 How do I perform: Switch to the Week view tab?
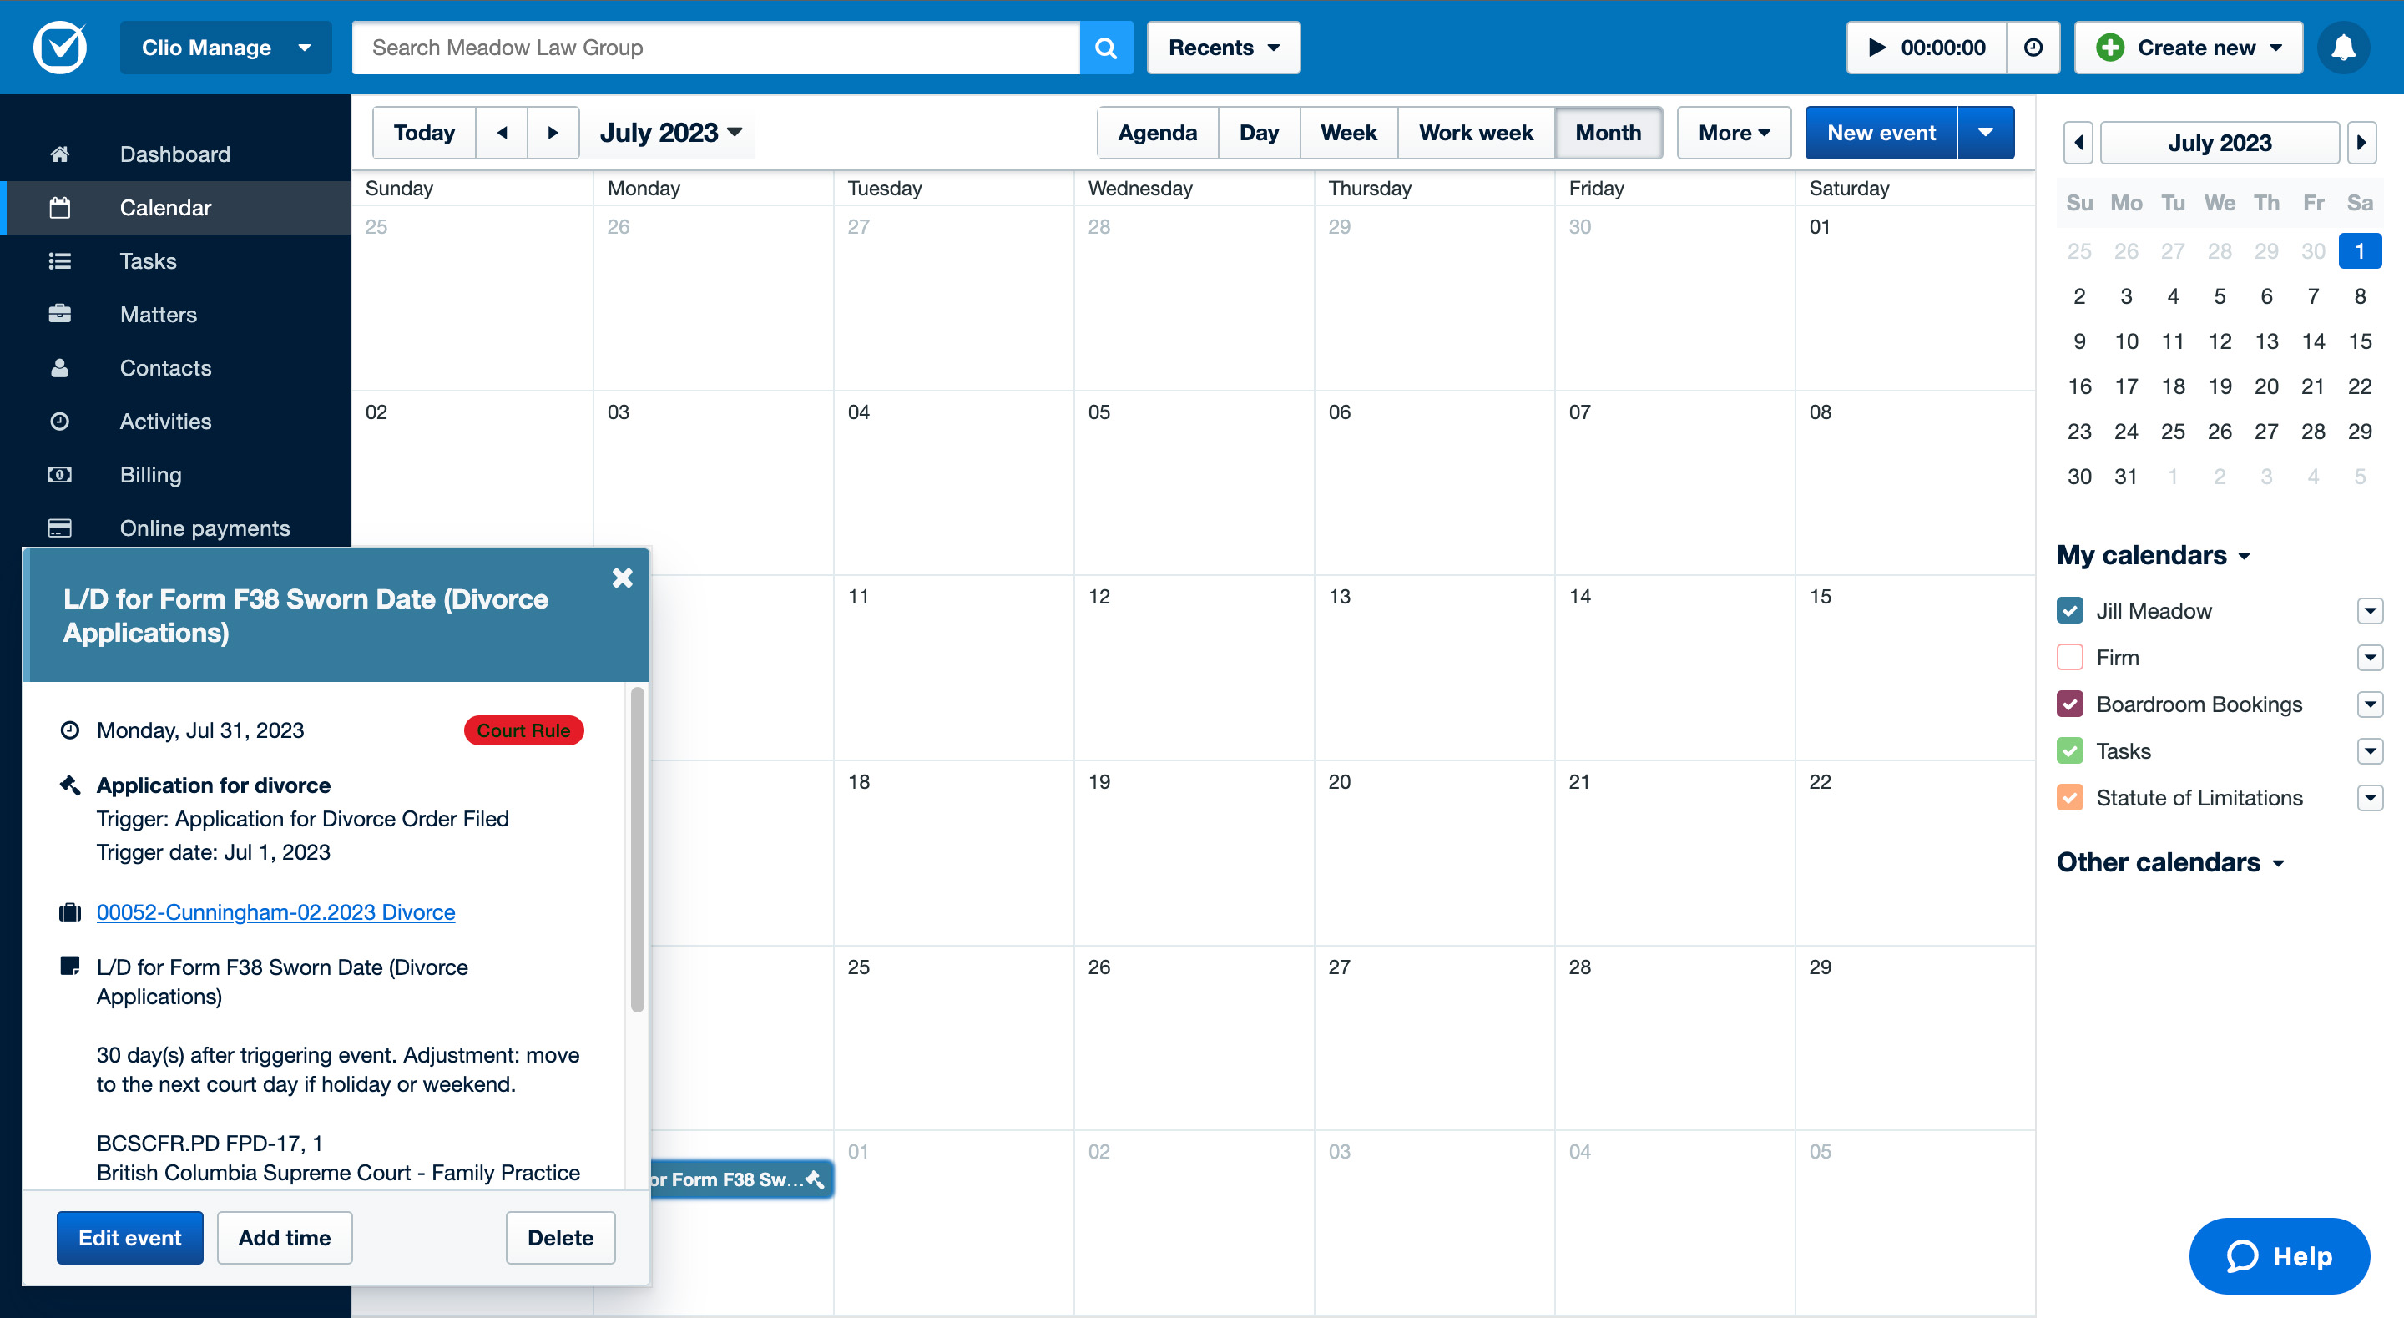[x=1347, y=133]
